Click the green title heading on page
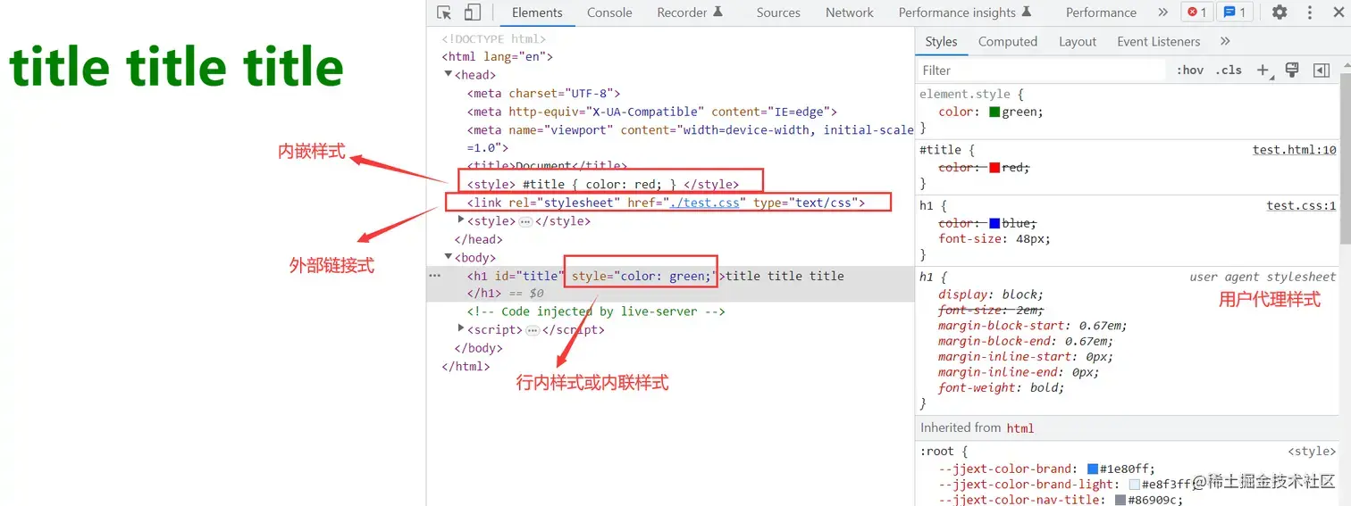The image size is (1351, 506). (x=176, y=68)
